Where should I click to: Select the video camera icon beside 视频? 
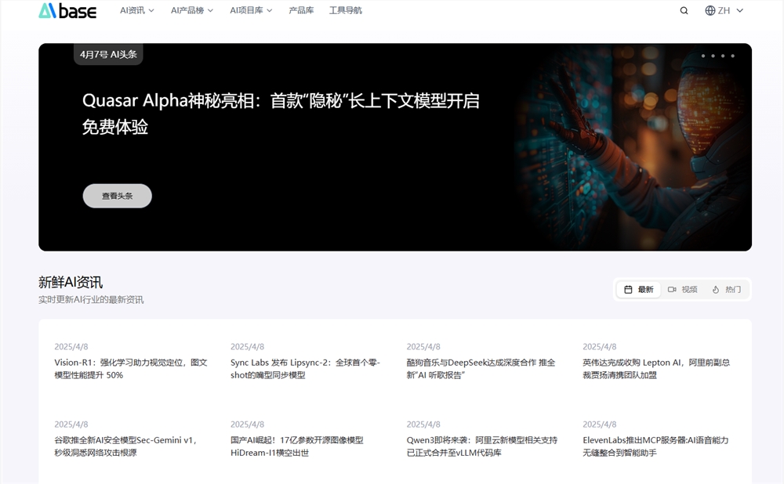pyautogui.click(x=671, y=289)
